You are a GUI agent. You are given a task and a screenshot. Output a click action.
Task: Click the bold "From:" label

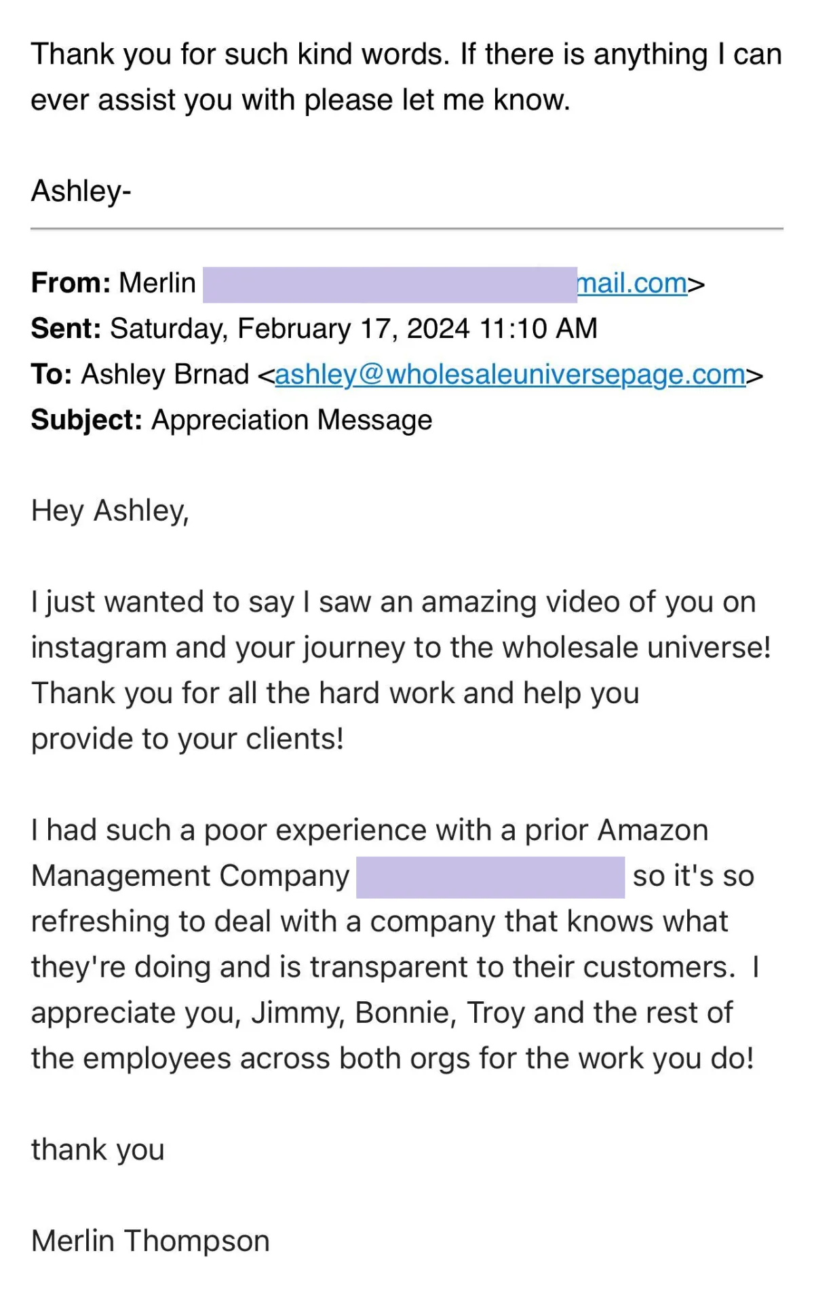[x=71, y=283]
